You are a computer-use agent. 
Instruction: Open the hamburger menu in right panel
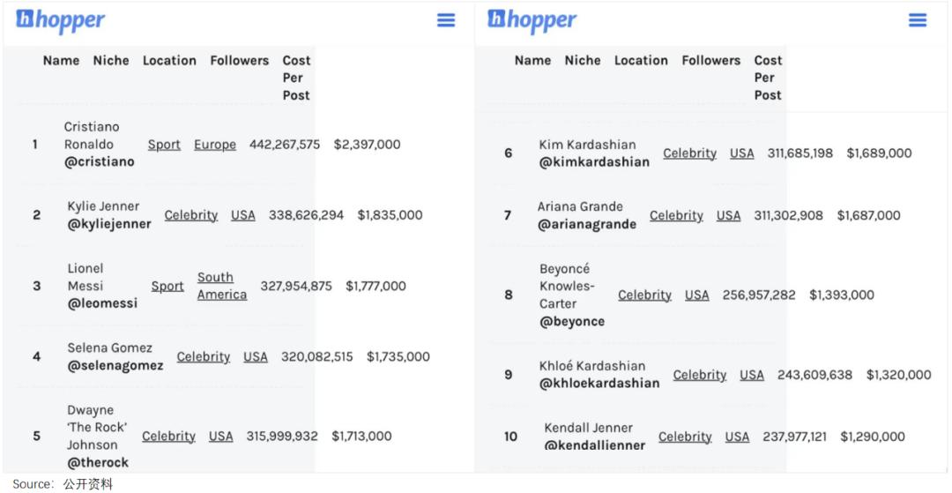(918, 20)
